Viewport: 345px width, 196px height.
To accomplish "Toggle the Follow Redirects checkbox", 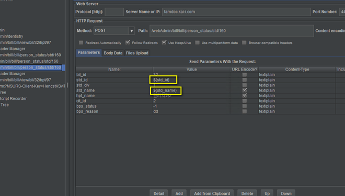I will (x=128, y=42).
